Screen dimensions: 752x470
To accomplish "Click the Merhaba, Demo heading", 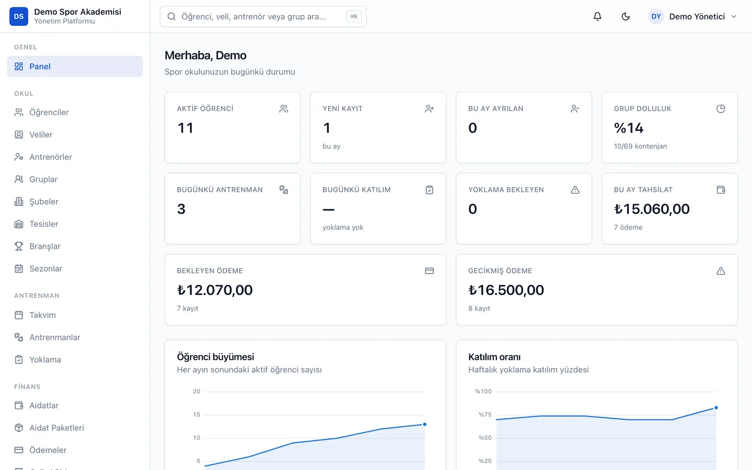I will 205,55.
